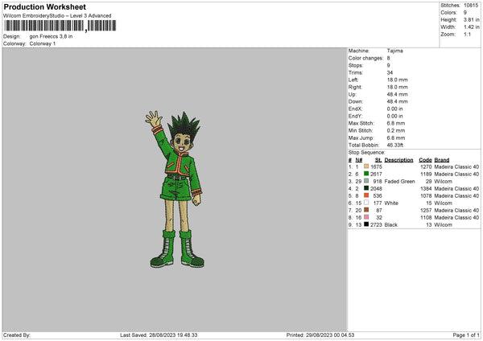Click the Machine value Tajima

(395, 51)
